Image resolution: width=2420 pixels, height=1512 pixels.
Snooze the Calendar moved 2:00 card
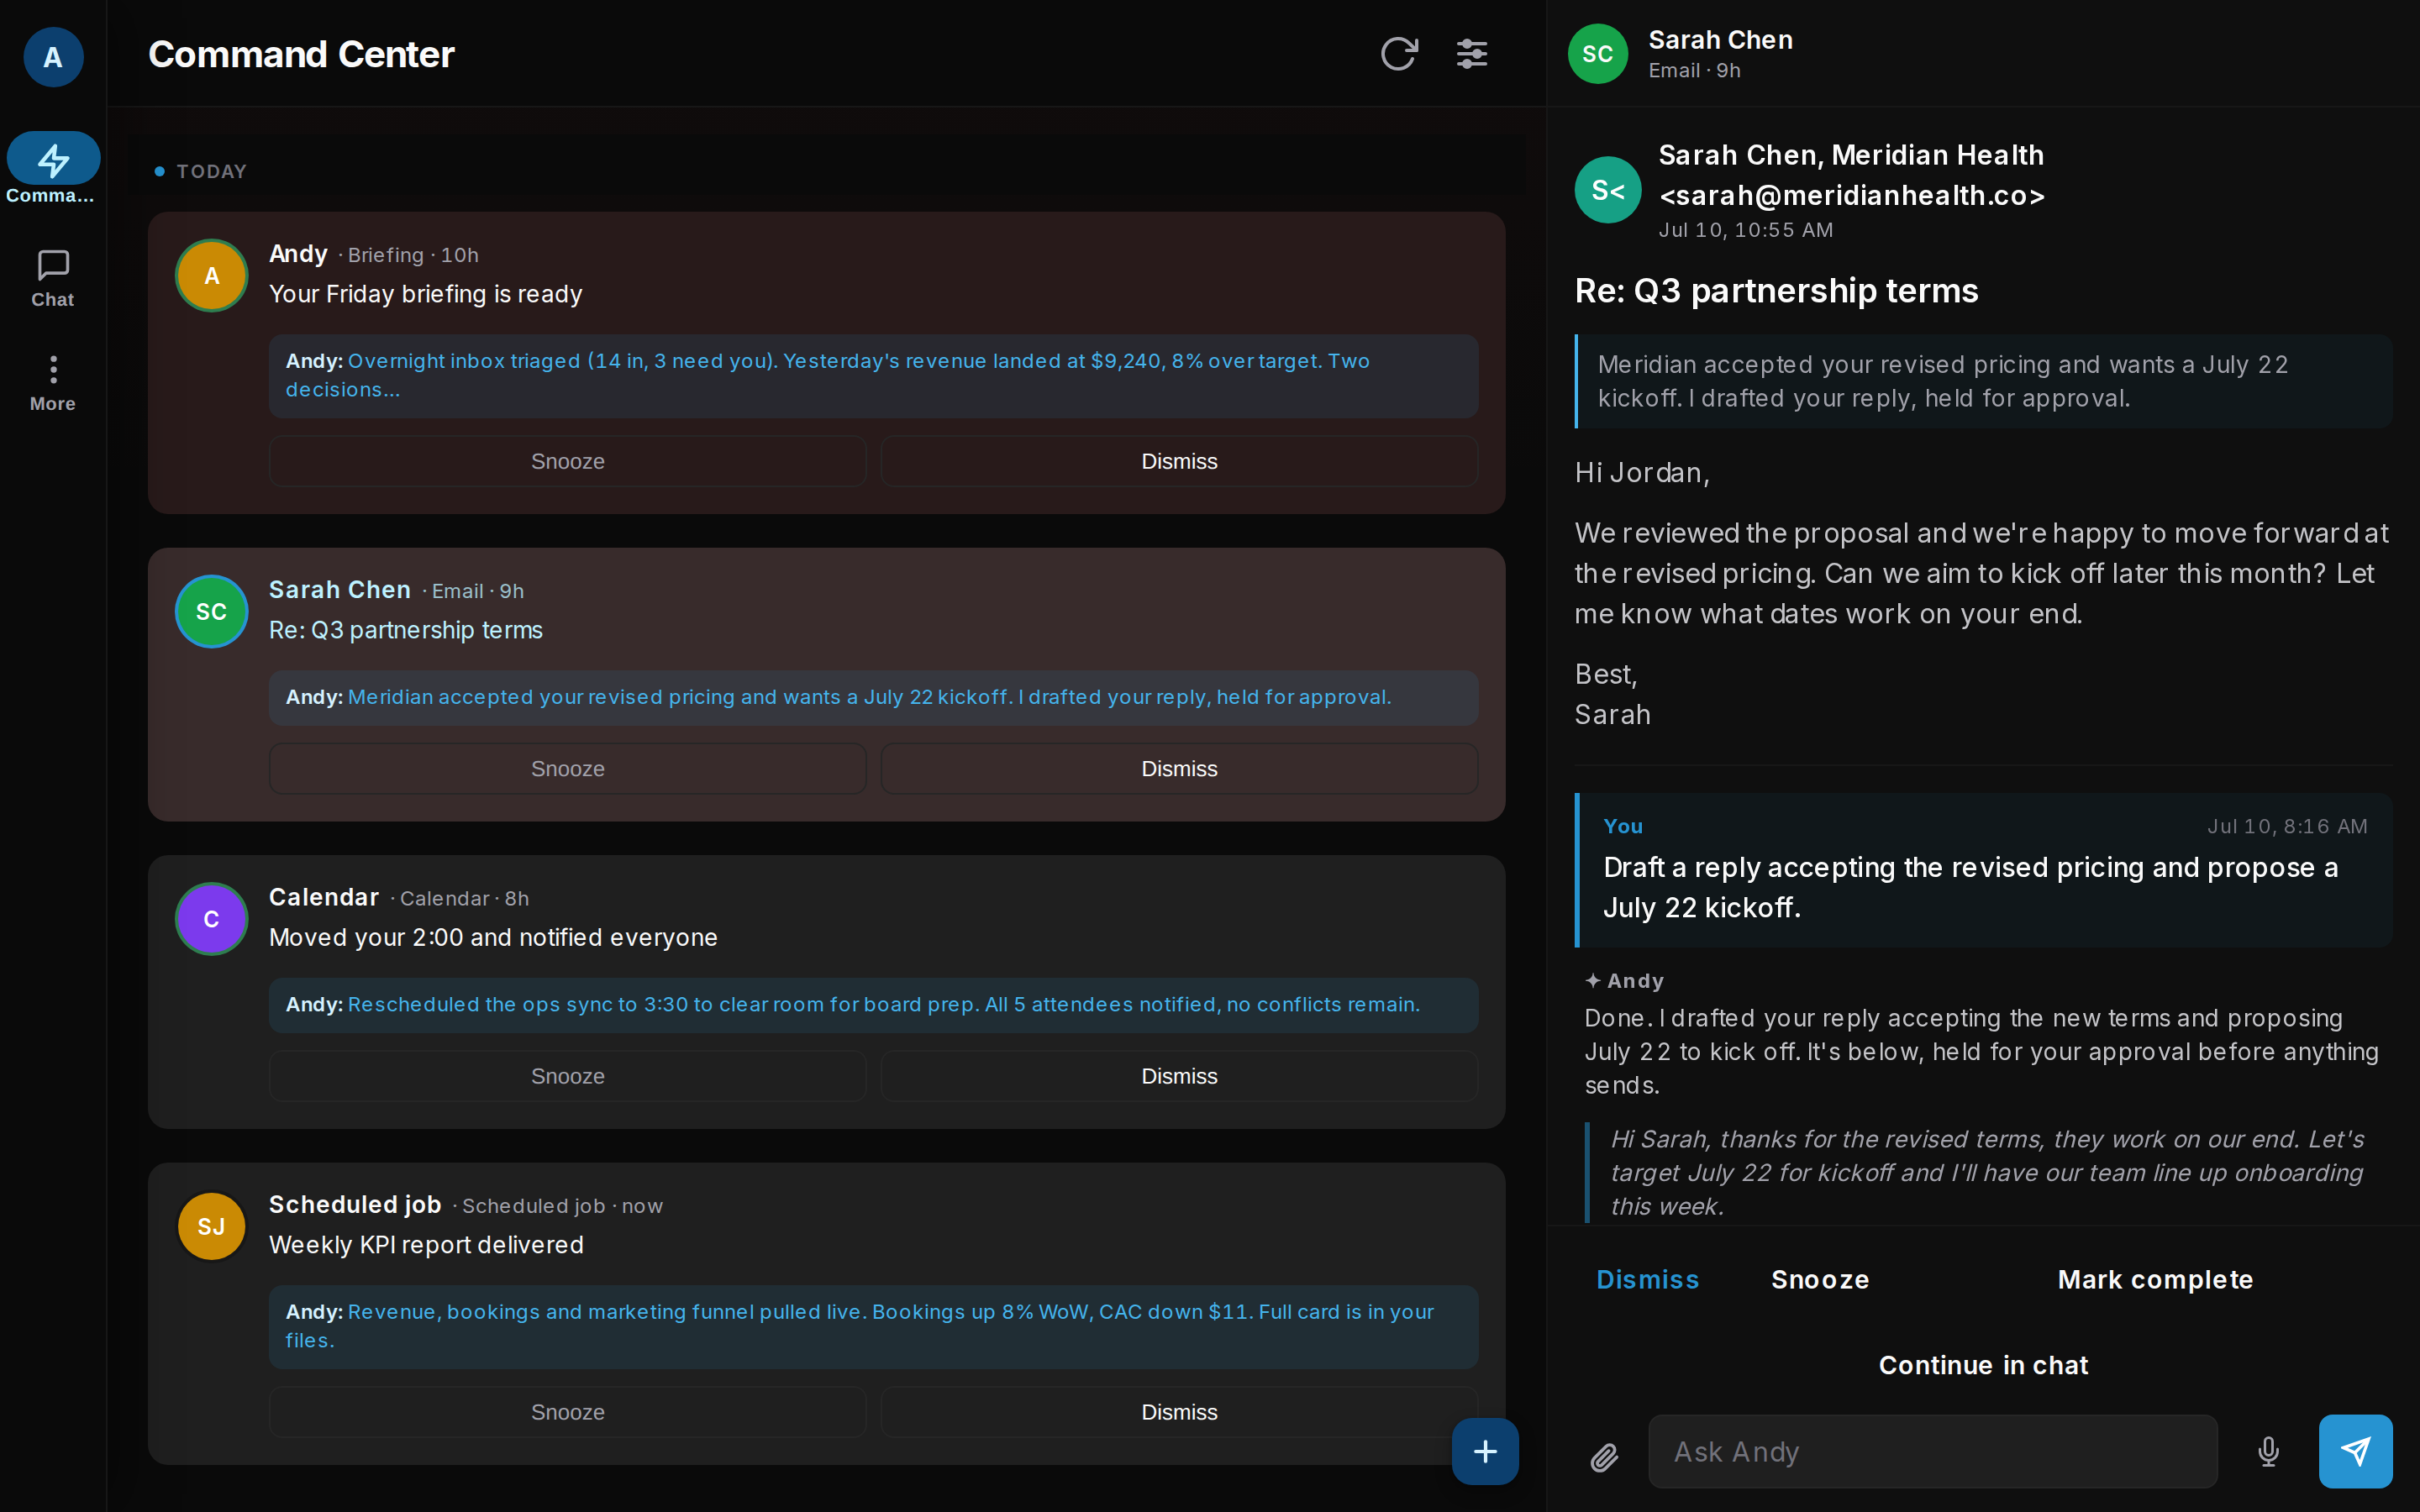pos(567,1076)
